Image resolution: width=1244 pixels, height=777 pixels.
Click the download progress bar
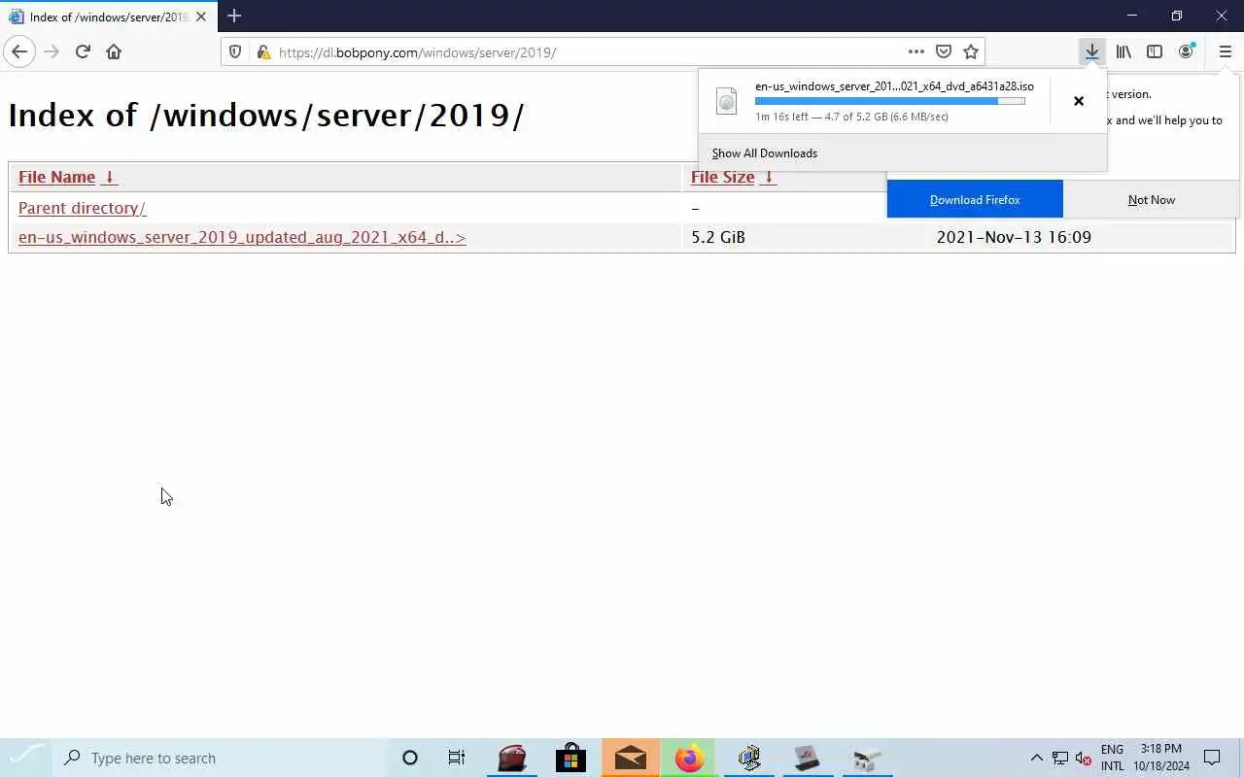click(x=890, y=101)
